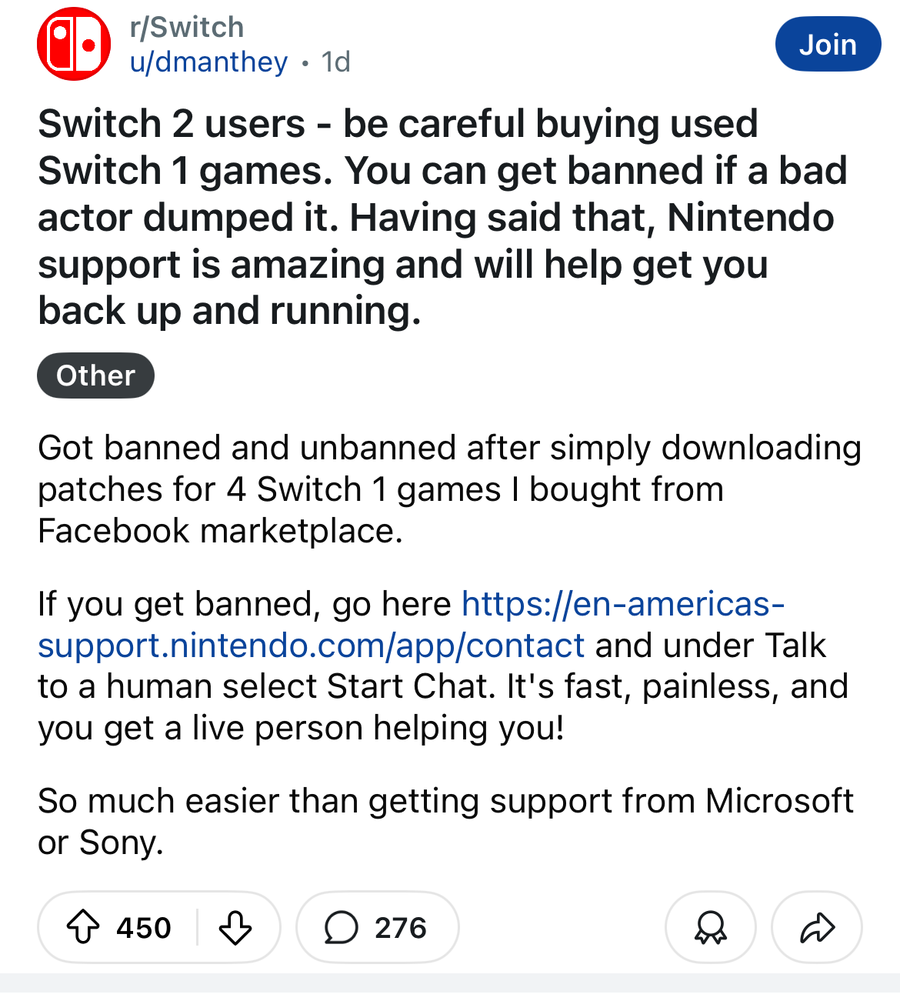Screen dimensions: 900x1001
Task: Upvote the post
Action: tap(83, 927)
